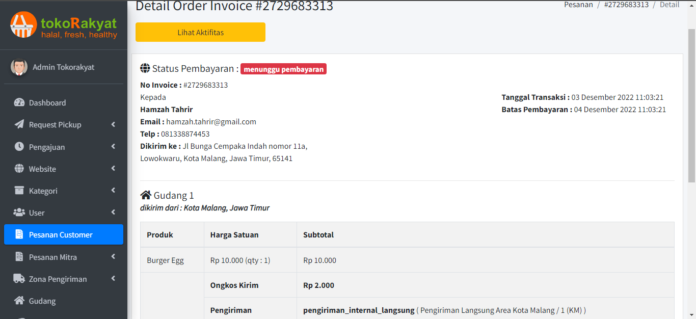Expand the Kategori submenu chevron
Screen dimensions: 696x319
113,191
